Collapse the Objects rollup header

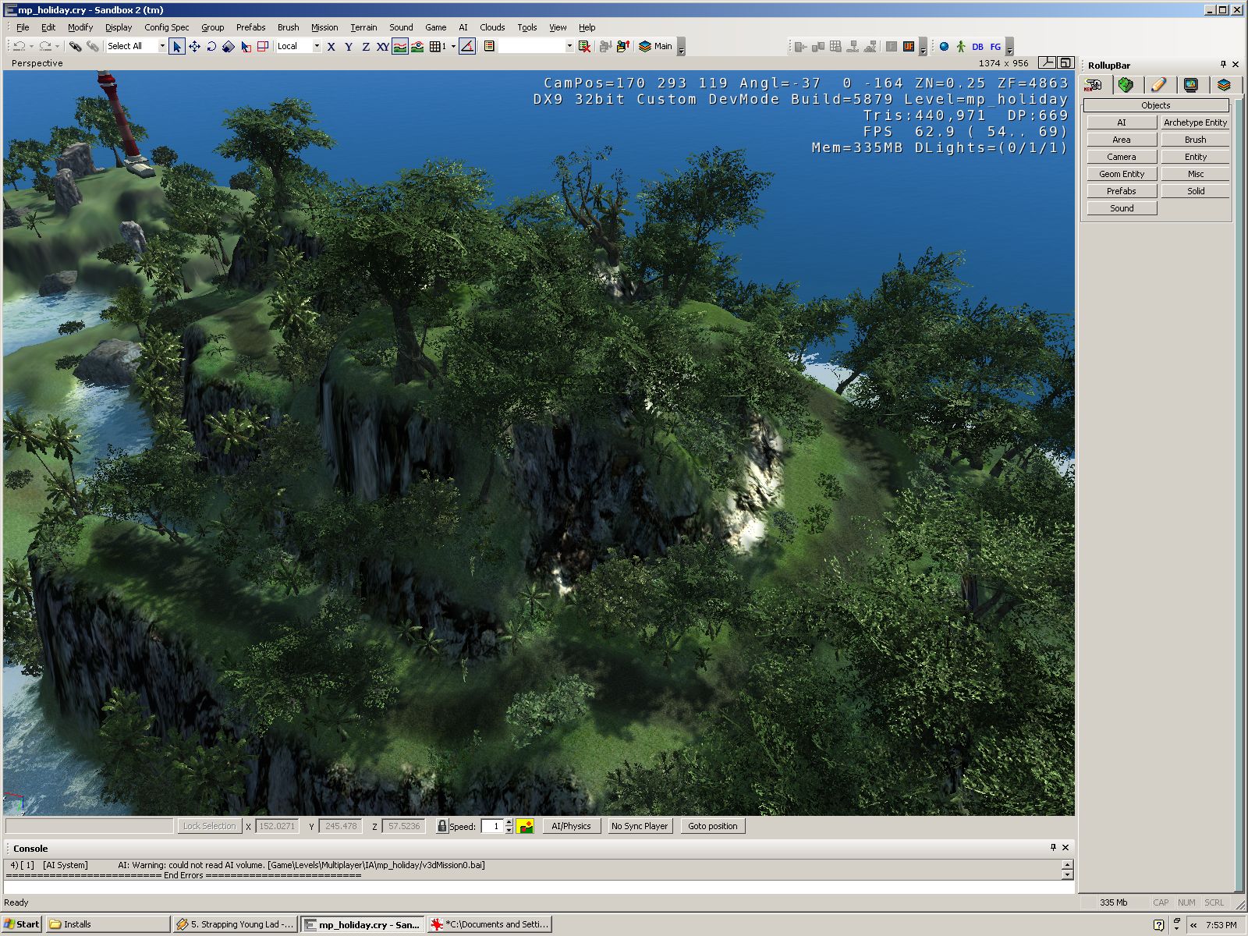[1156, 105]
